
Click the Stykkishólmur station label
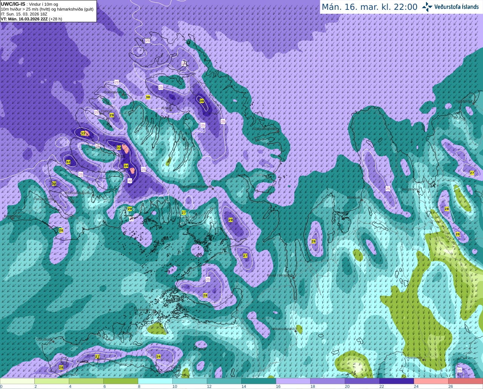pos(145,309)
